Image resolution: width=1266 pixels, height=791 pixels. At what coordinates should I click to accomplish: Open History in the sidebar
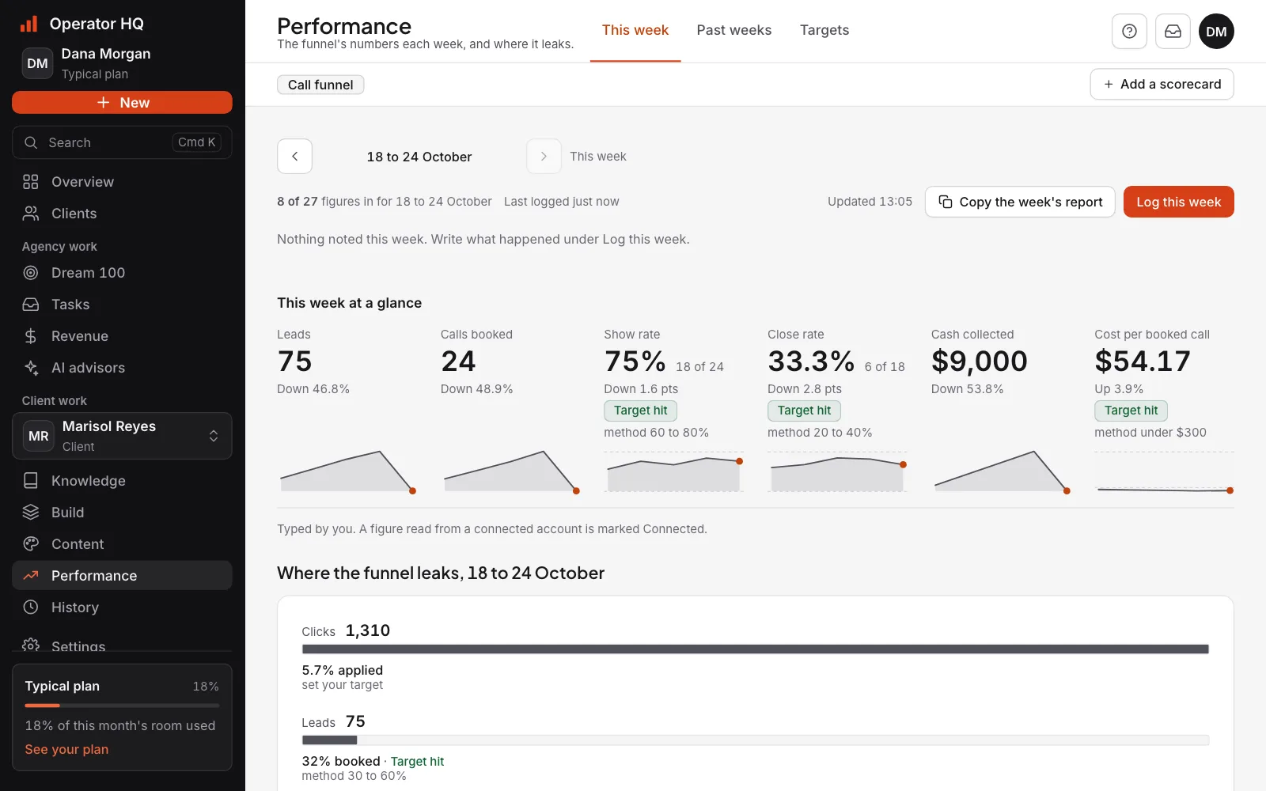122,607
